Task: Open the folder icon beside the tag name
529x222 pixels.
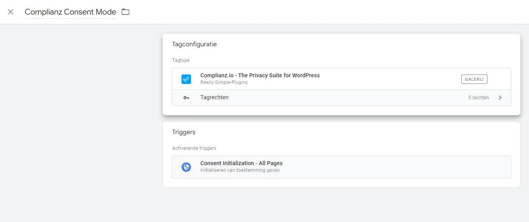Action: pyautogui.click(x=125, y=12)
